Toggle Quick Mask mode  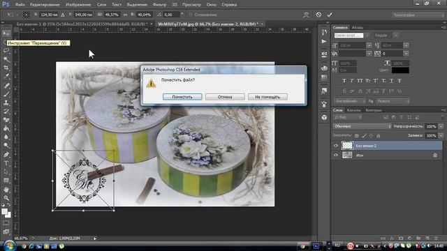pyautogui.click(x=6, y=223)
